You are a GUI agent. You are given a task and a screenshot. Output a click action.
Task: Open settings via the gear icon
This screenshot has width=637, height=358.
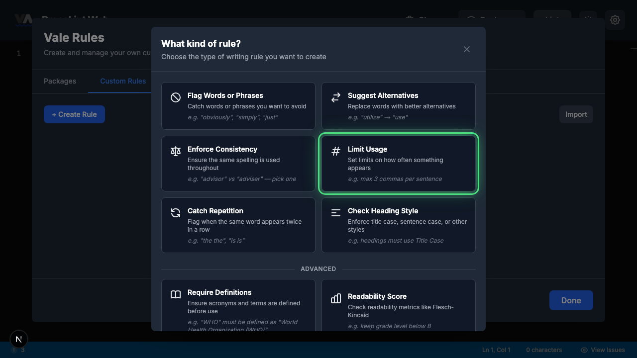[615, 20]
